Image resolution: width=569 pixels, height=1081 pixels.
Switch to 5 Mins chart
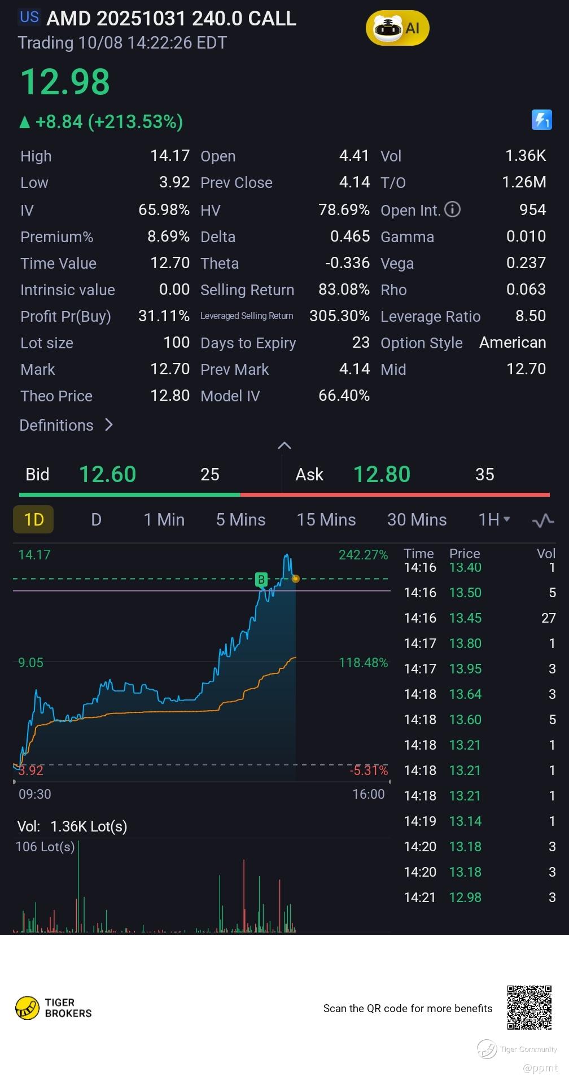(x=241, y=520)
